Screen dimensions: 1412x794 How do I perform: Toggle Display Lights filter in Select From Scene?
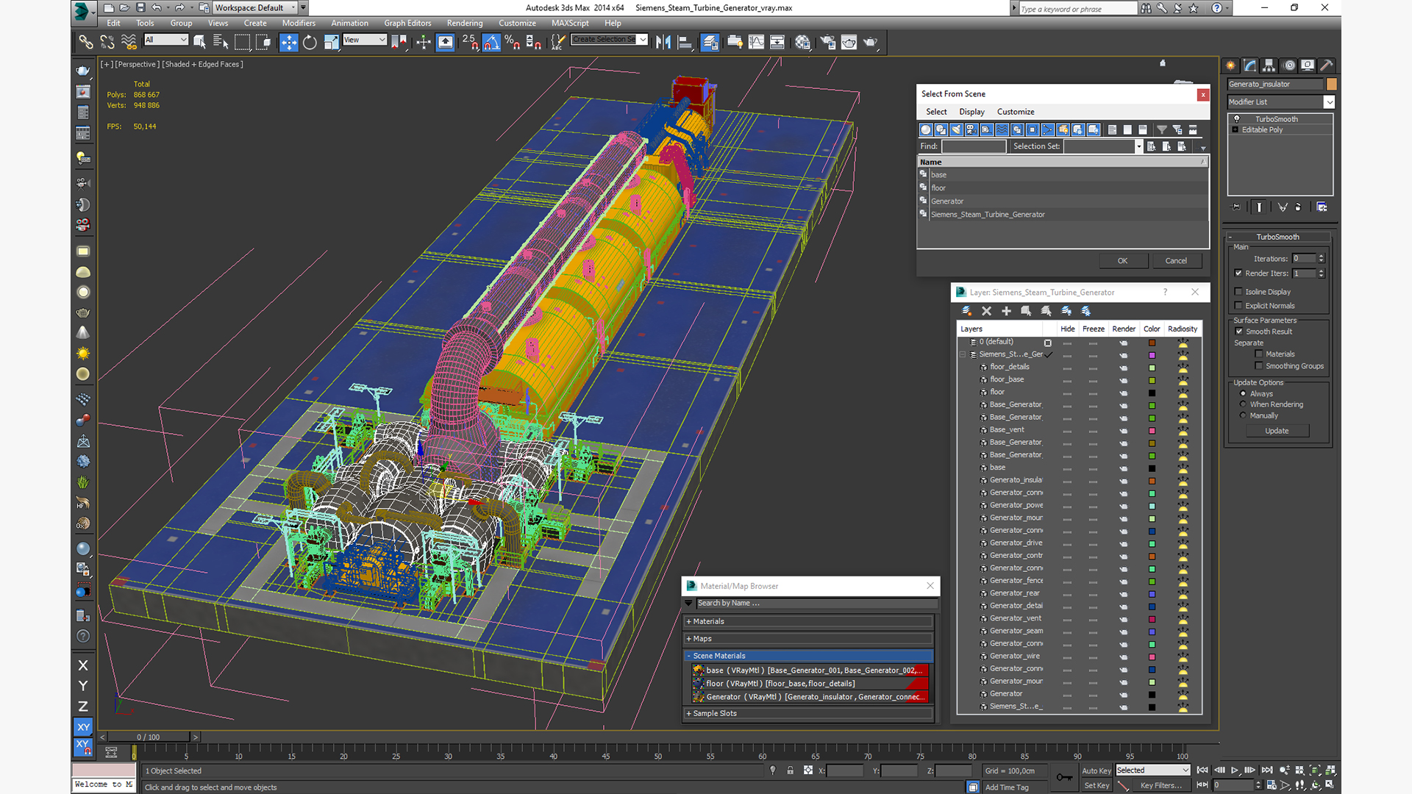click(956, 129)
